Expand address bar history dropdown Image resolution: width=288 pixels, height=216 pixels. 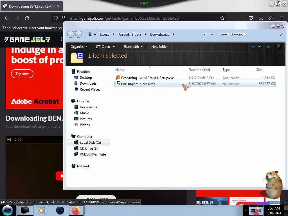point(204,34)
